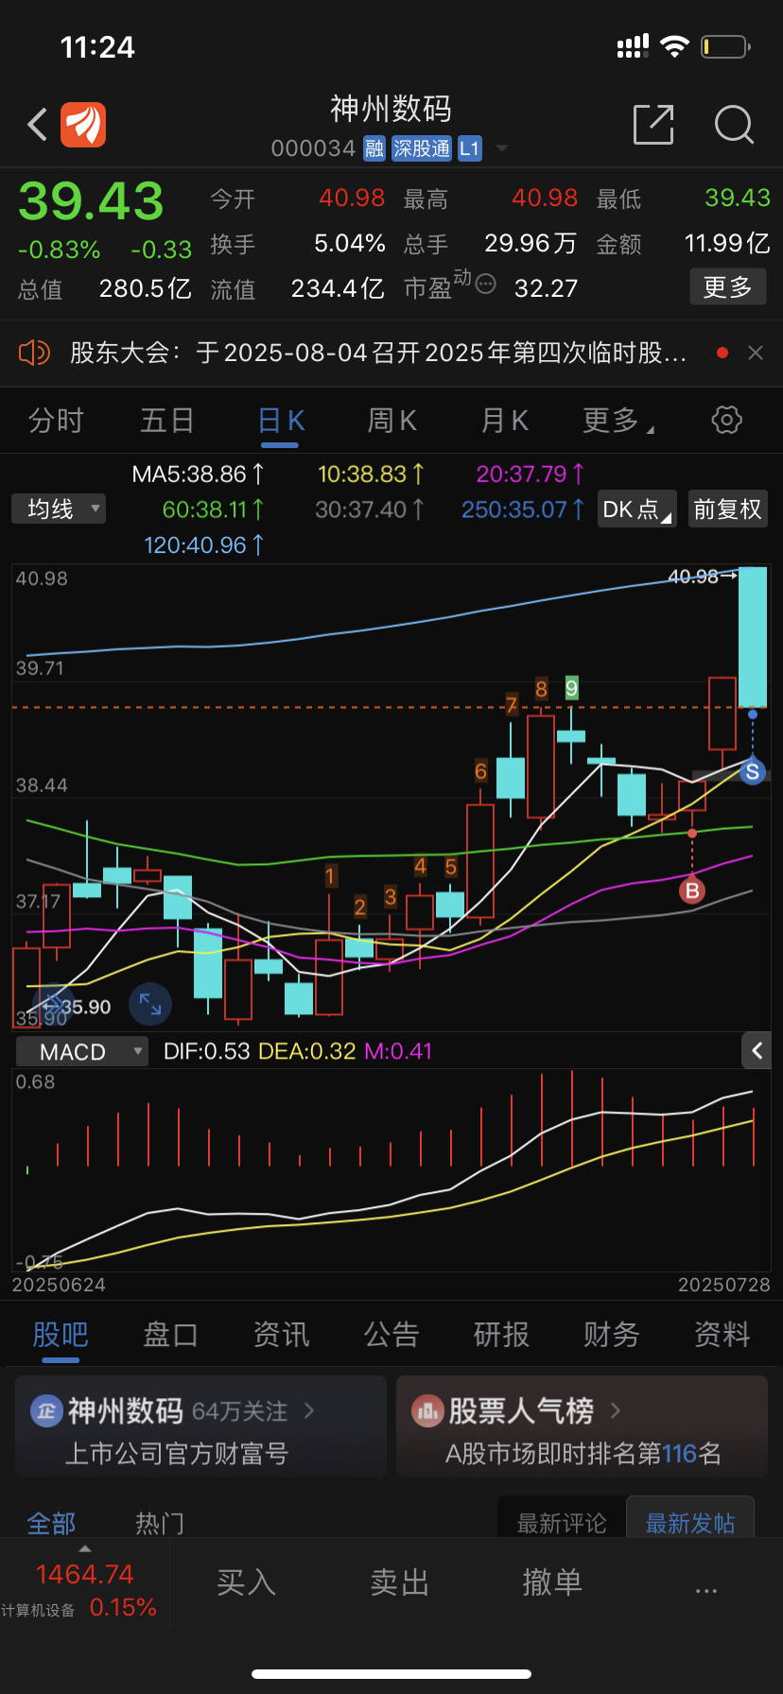This screenshot has width=783, height=1694.
Task: Open the 神州数码 official account card
Action: 201,1426
